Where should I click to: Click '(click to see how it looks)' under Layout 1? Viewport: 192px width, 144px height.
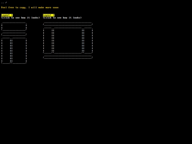(21, 18)
